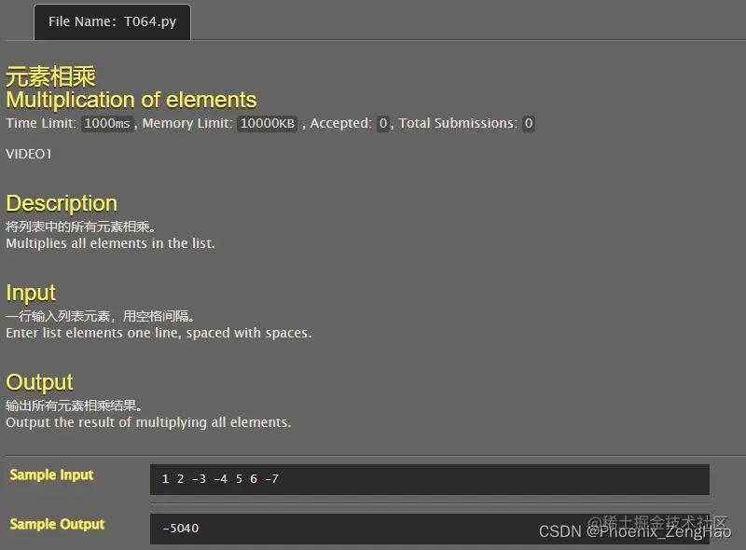This screenshot has height=550, width=746.
Task: Click the Multiplication of elements heading
Action: (131, 100)
